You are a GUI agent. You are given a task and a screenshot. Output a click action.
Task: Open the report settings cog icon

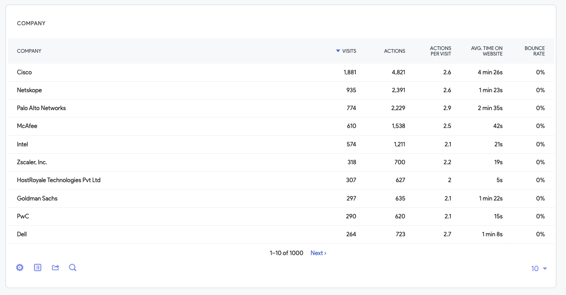click(20, 267)
